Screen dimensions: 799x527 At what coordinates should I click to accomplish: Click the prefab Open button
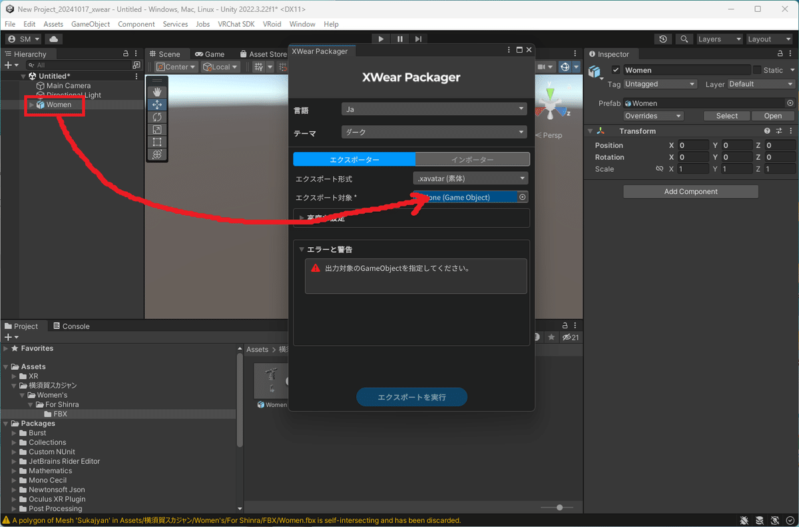[773, 116]
